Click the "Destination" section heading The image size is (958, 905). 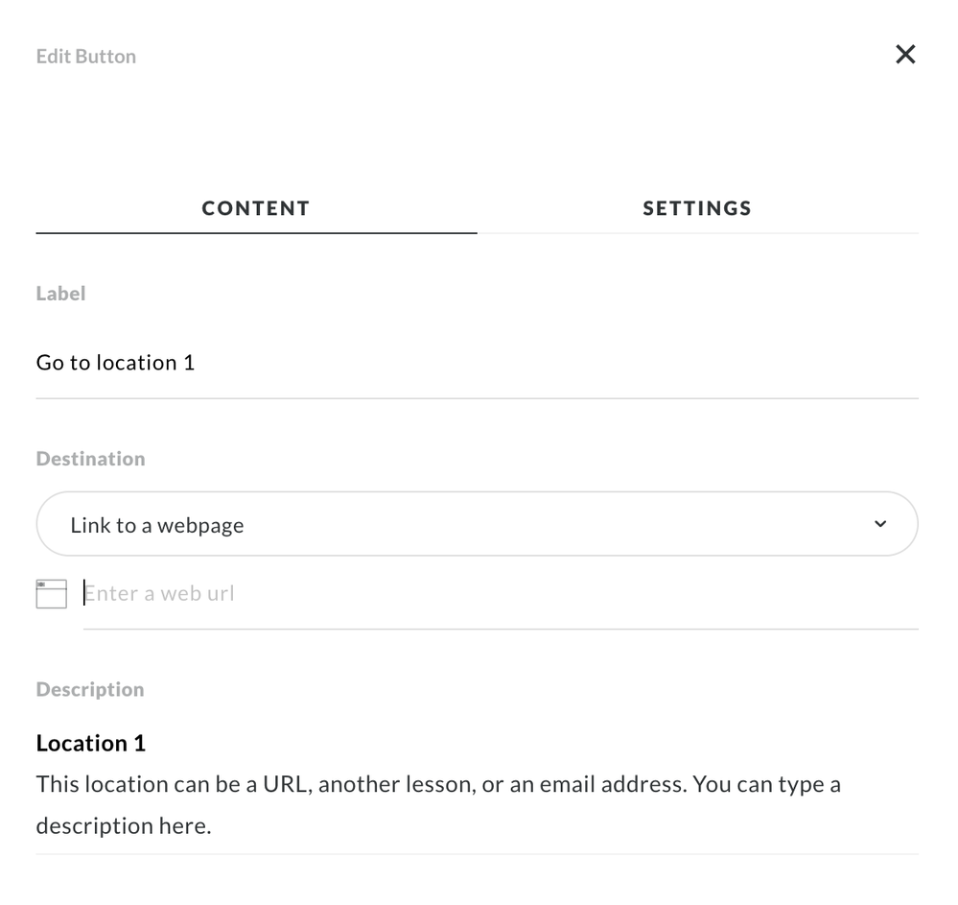(x=90, y=459)
